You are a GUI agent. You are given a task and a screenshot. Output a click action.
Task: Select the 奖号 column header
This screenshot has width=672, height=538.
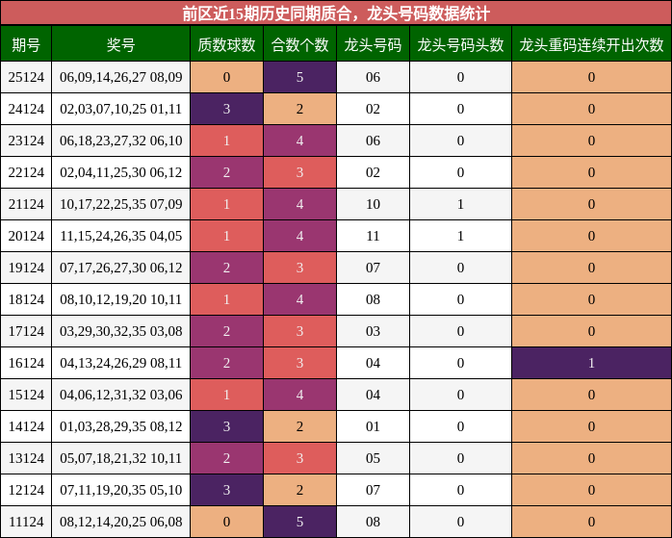pos(121,44)
